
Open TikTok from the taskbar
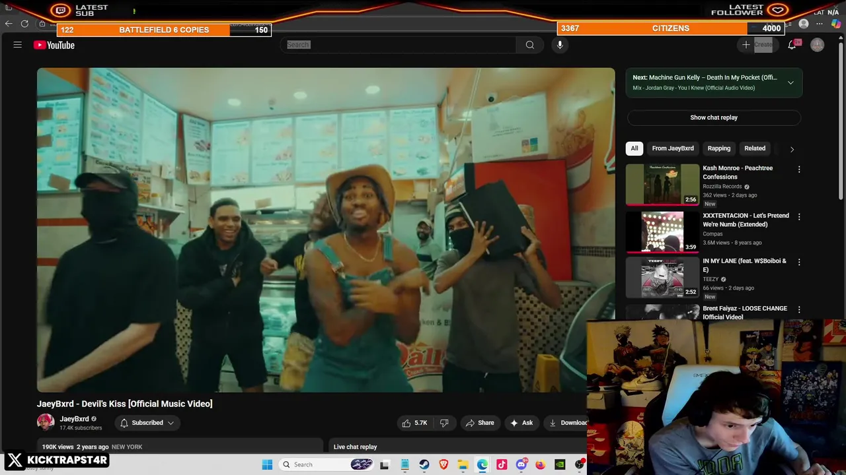pyautogui.click(x=502, y=464)
